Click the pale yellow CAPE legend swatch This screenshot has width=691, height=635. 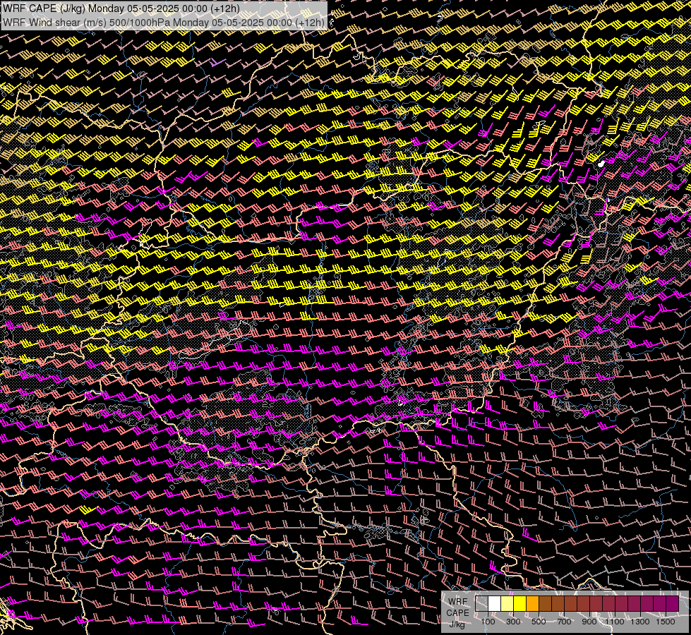point(507,604)
